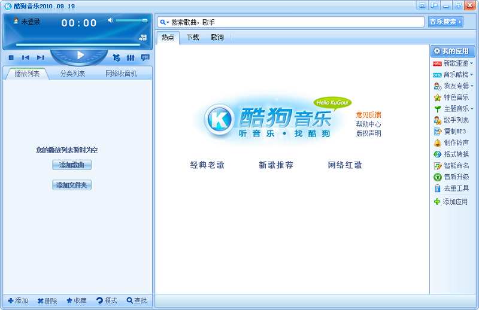Select the 下载 tab

pyautogui.click(x=192, y=37)
